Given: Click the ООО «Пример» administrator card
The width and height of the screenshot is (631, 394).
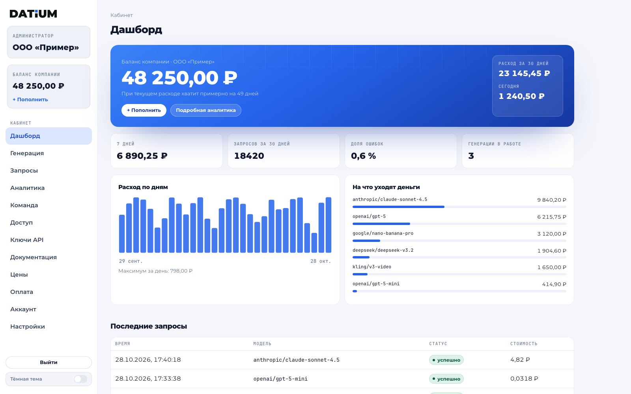Looking at the screenshot, I should click(49, 42).
